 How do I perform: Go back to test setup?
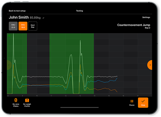pyautogui.click(x=17, y=11)
